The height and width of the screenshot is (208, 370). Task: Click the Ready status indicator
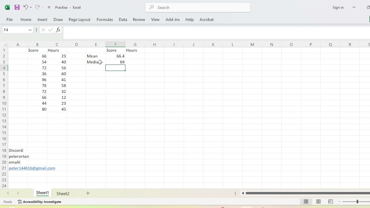coord(8,202)
